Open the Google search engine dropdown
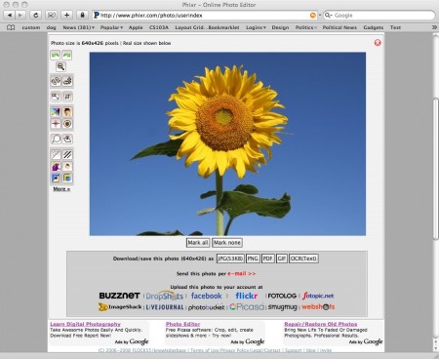This screenshot has width=439, height=359. [x=329, y=16]
